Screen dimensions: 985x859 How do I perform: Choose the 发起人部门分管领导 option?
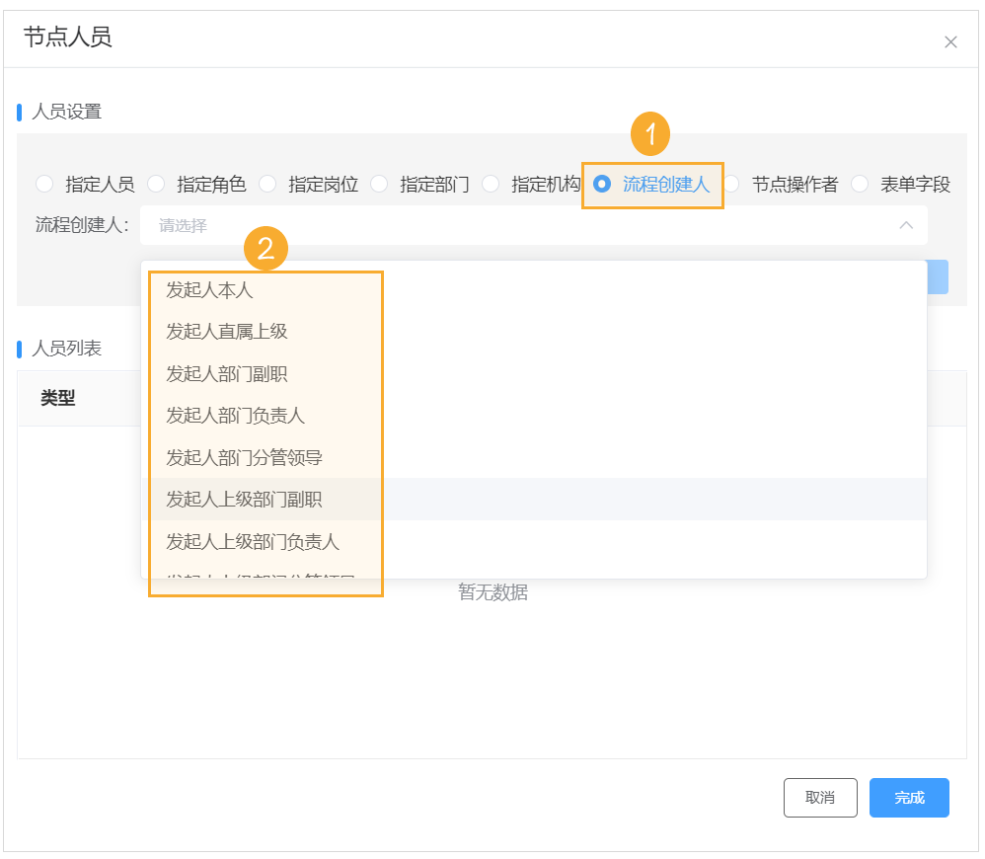coord(244,458)
